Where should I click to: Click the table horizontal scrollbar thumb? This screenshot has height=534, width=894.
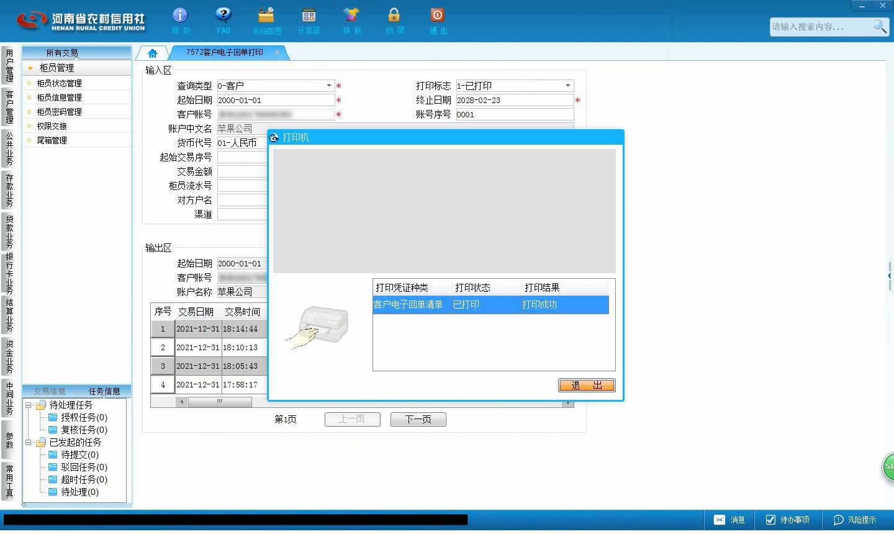220,402
